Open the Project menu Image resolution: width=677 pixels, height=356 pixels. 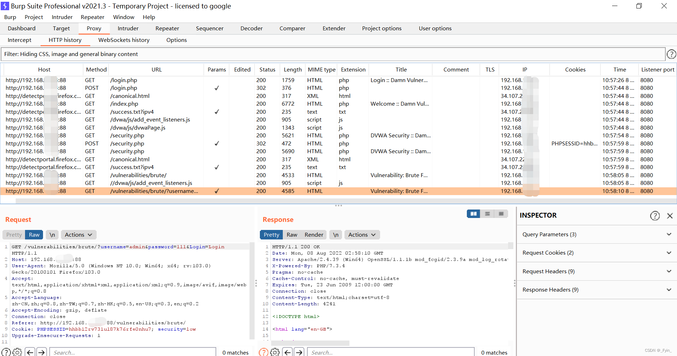pos(34,17)
